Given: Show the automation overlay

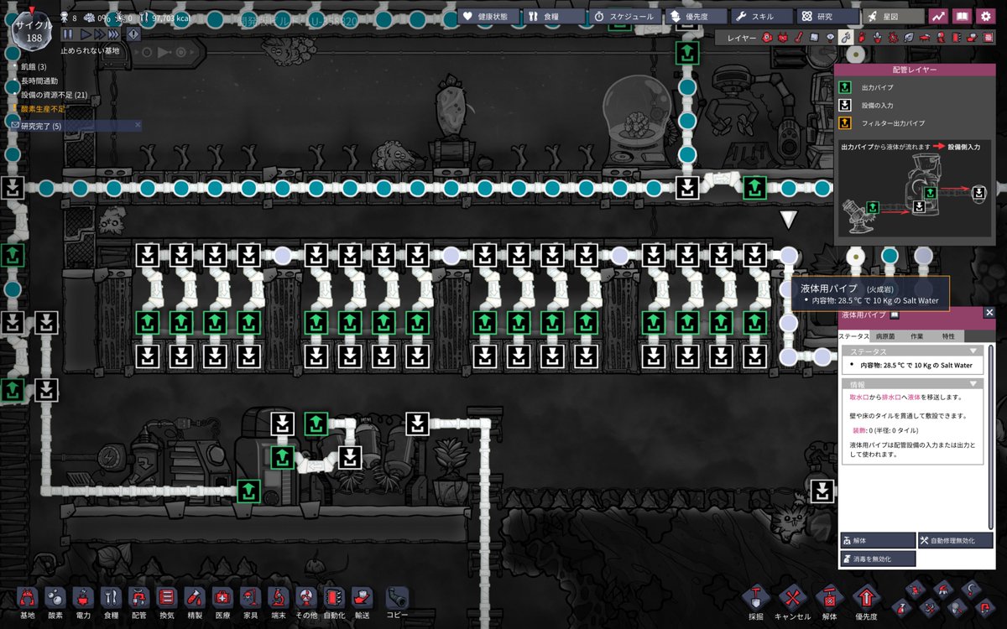Looking at the screenshot, I should click(956, 38).
